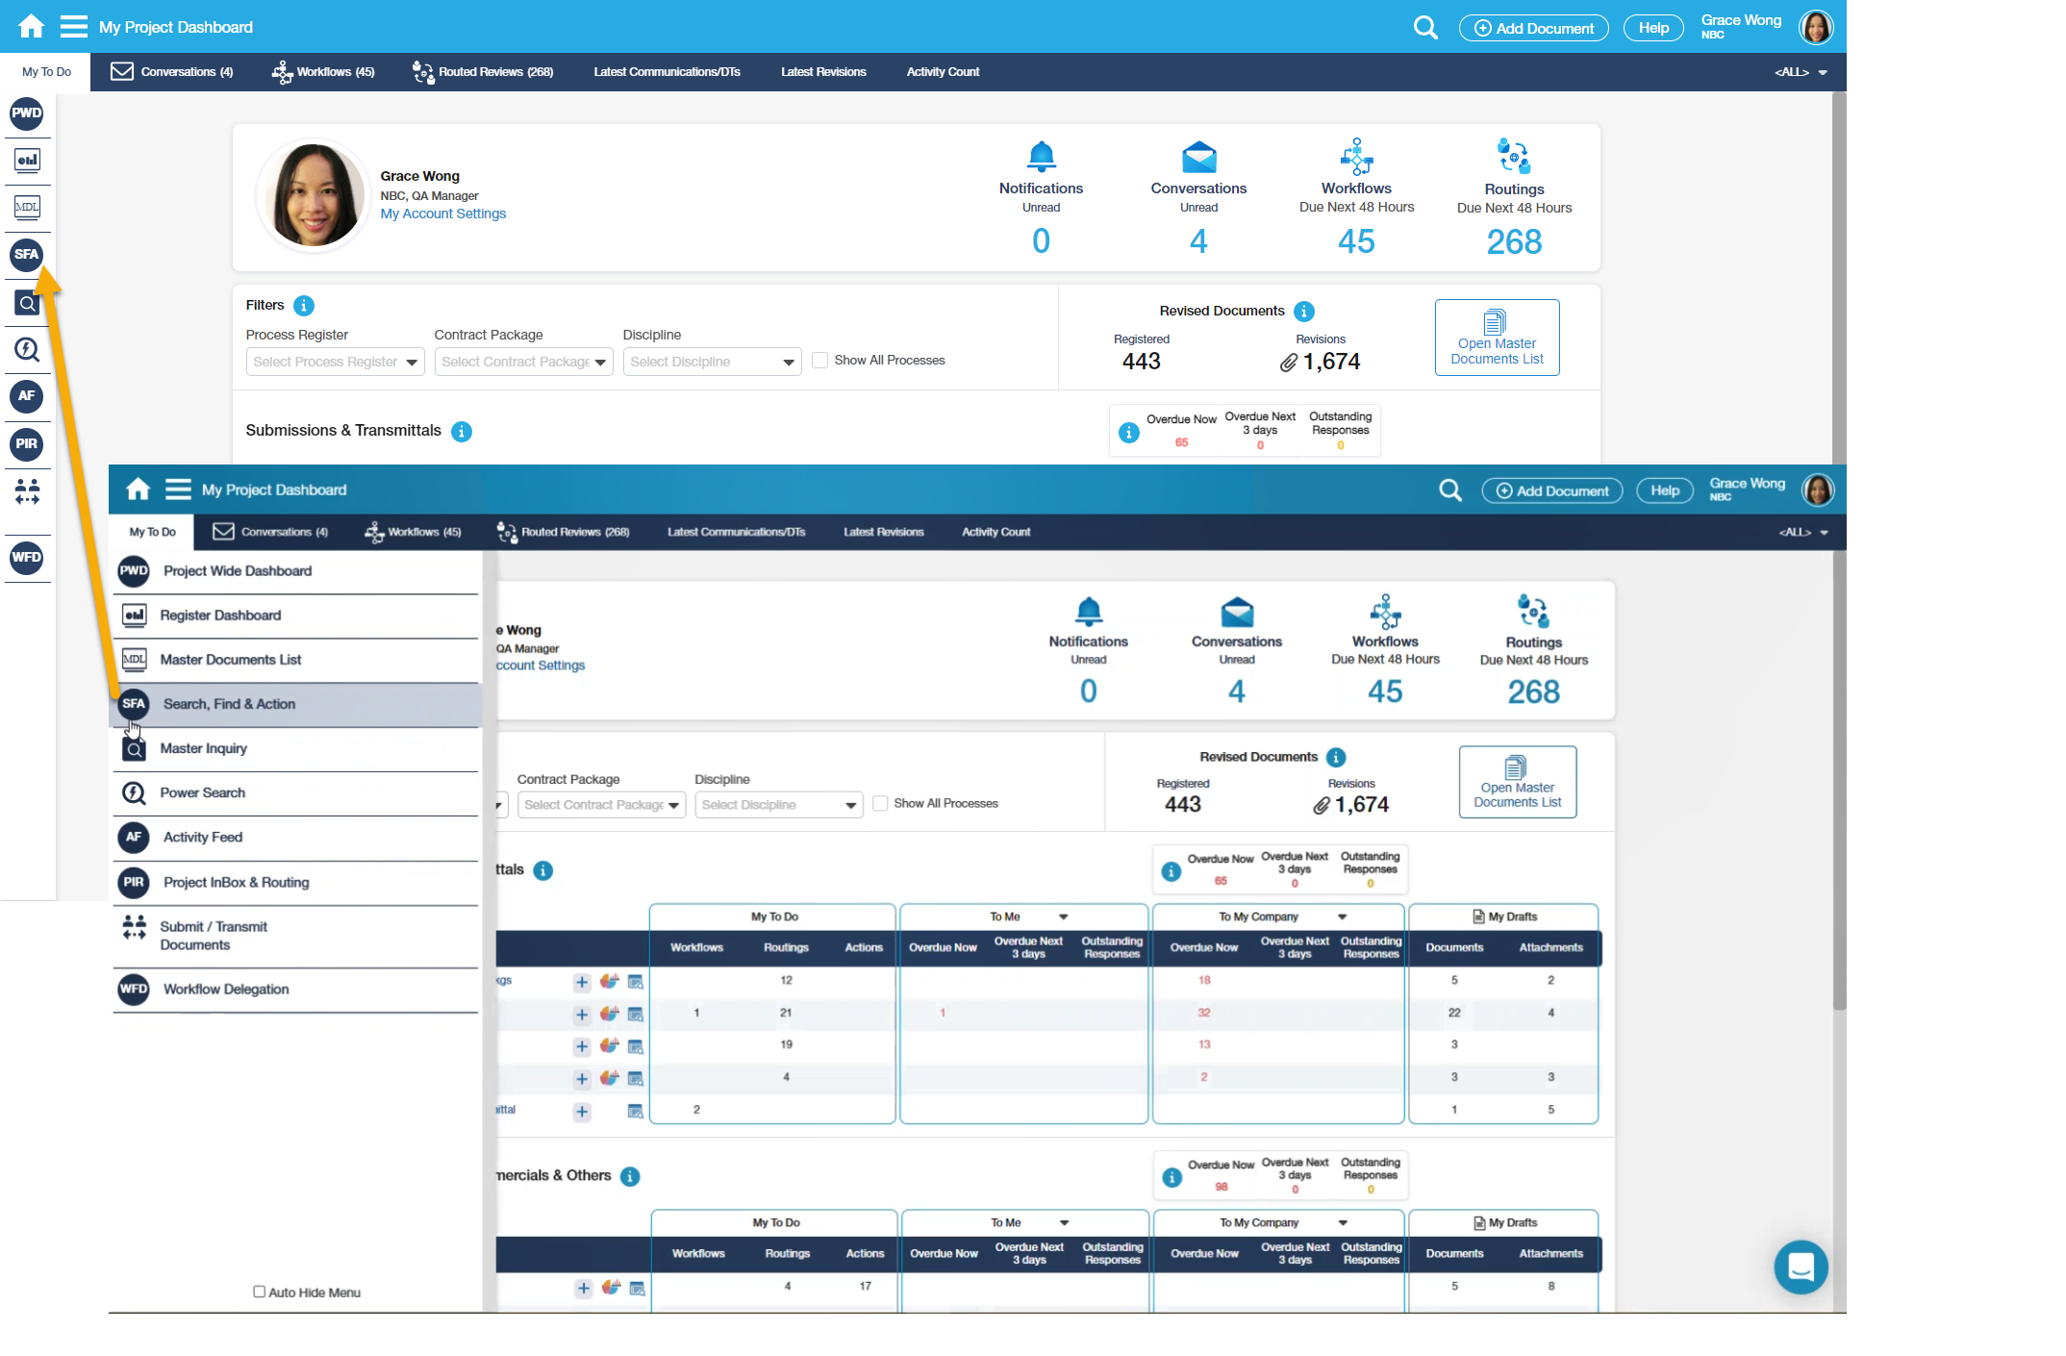
Task: Open the <ALL> dropdown in the top nav bar
Action: pos(1801,72)
